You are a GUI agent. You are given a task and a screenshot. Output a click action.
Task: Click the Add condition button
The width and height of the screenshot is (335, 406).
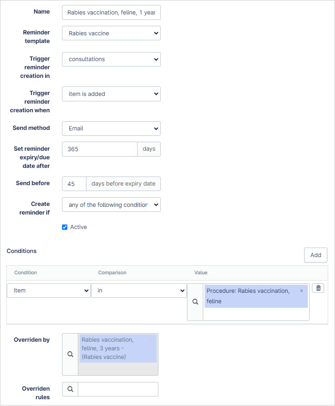click(x=316, y=255)
